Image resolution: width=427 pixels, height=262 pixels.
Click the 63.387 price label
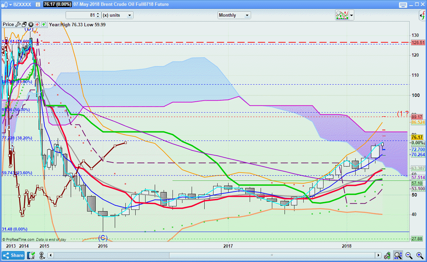click(x=418, y=169)
